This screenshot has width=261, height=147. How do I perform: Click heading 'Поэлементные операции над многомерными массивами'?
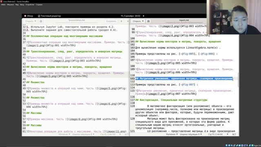click(x=64, y=36)
